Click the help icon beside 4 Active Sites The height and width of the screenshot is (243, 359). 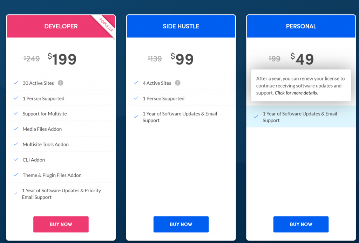click(x=178, y=83)
